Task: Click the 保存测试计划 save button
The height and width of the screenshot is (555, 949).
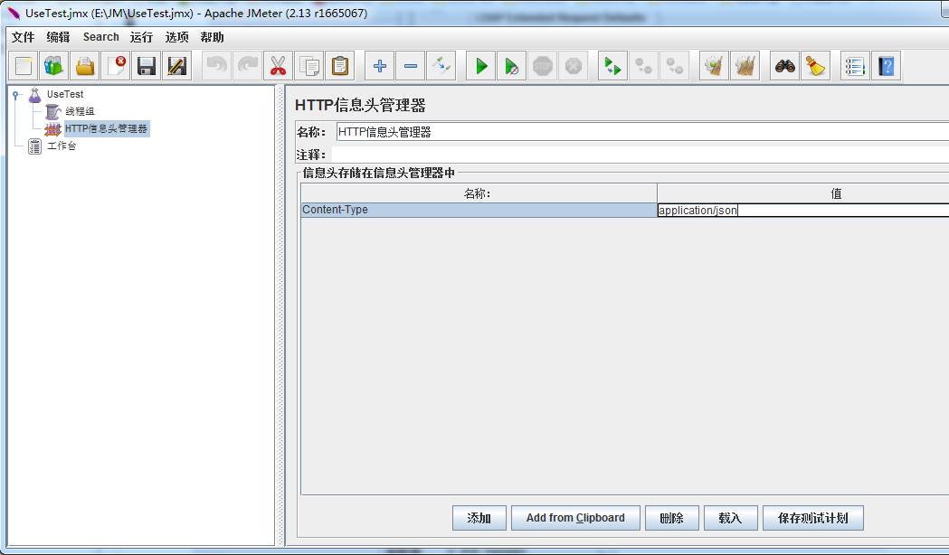Action: point(812,518)
